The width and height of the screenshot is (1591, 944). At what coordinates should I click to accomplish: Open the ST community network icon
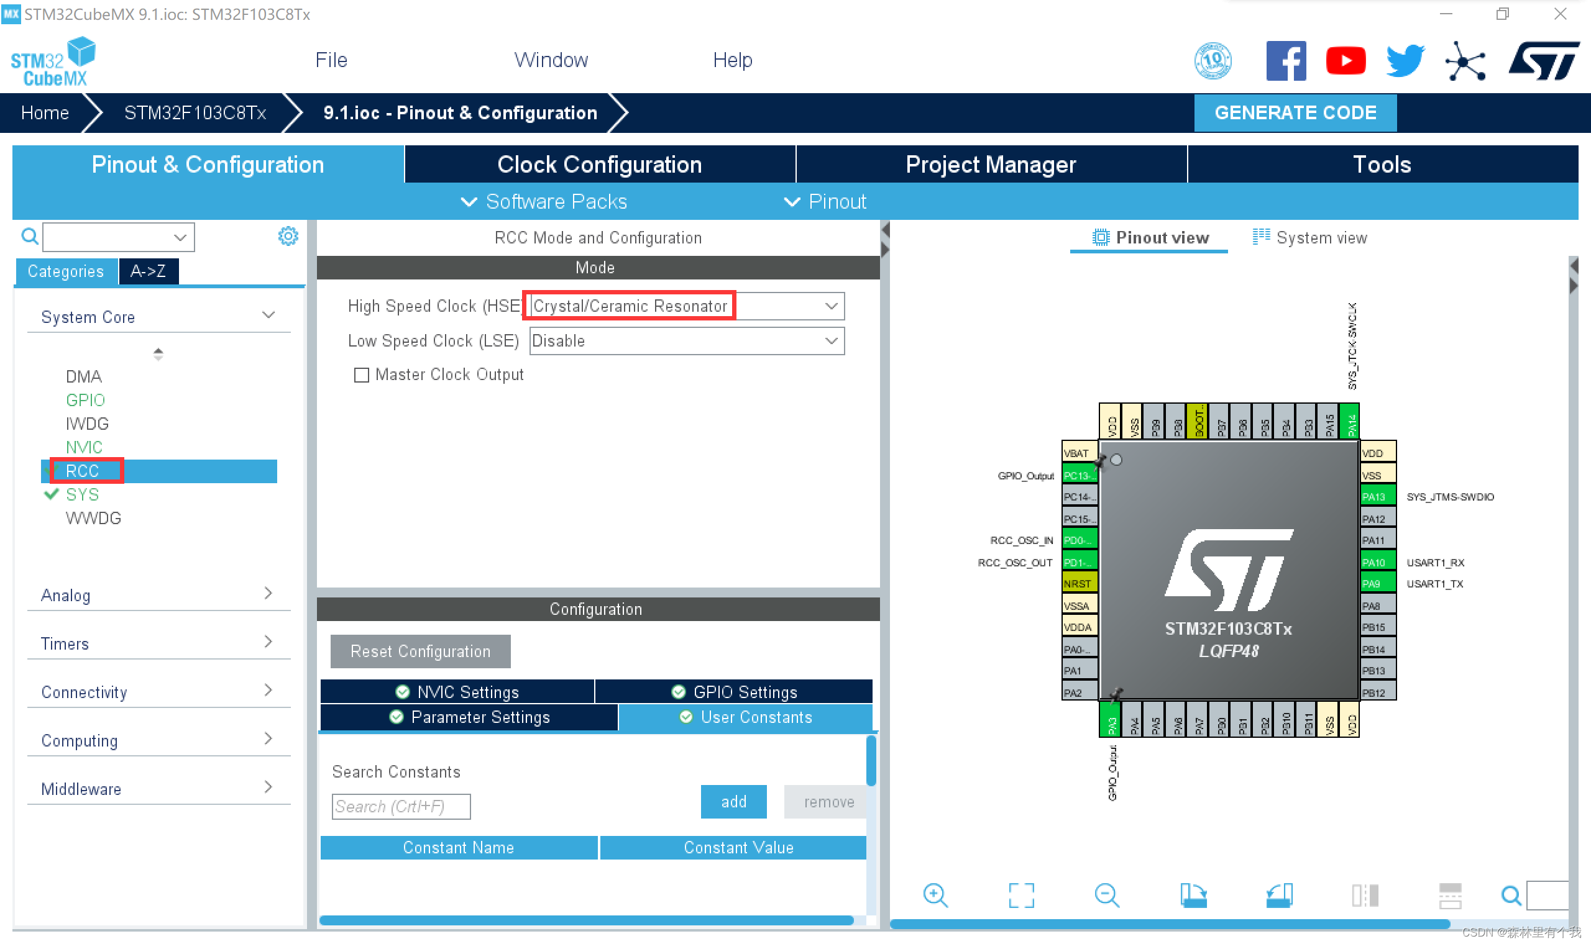tap(1464, 61)
